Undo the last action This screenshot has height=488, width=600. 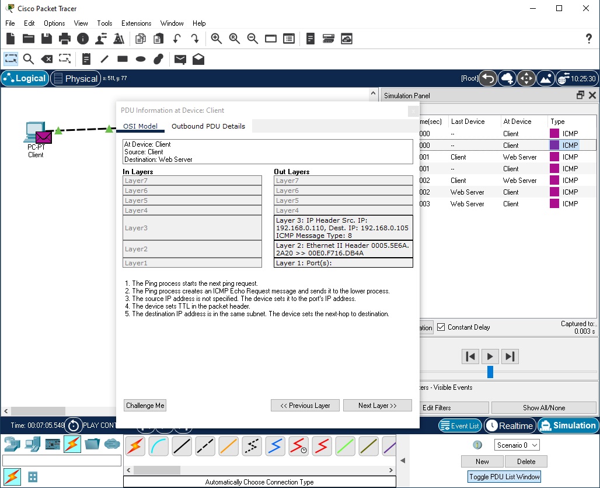tap(177, 39)
